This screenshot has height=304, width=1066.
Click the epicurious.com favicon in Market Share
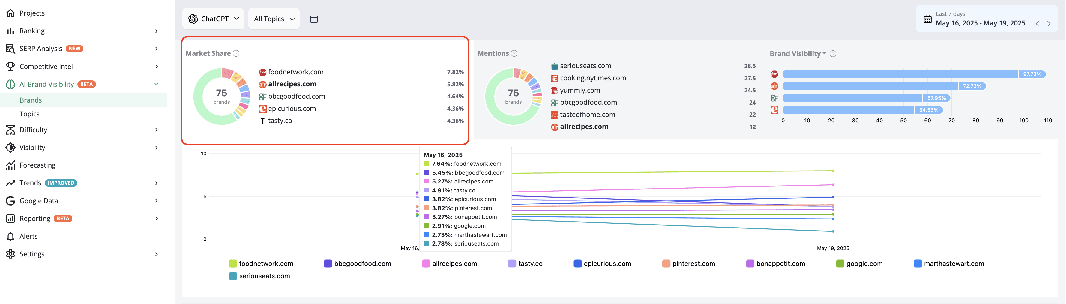click(x=262, y=109)
